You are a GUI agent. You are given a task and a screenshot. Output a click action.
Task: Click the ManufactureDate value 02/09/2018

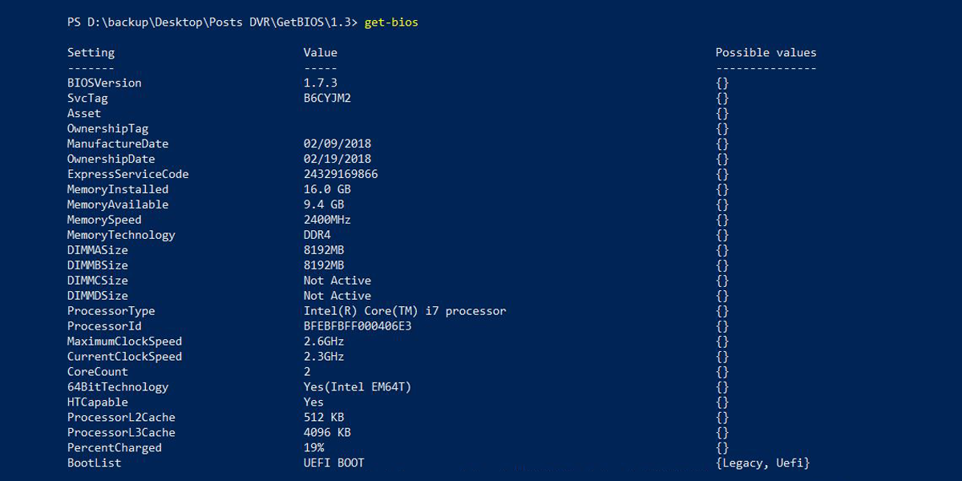337,144
